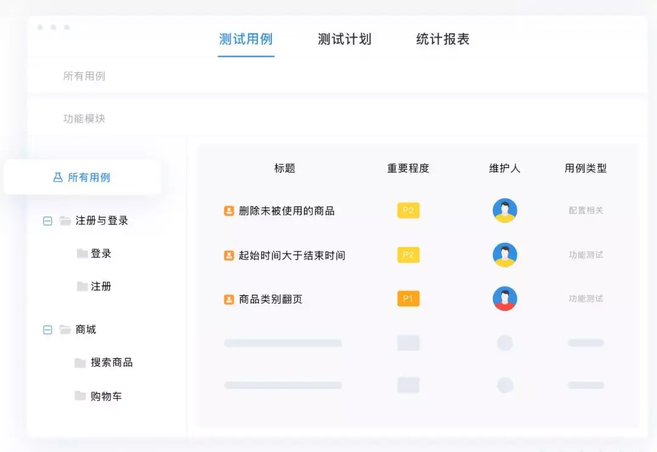The width and height of the screenshot is (657, 452).
Task: Click the case icon for 起始时间大于结束时间
Action: click(229, 255)
